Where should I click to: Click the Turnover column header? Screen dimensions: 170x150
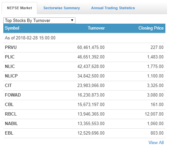pyautogui.click(x=96, y=28)
